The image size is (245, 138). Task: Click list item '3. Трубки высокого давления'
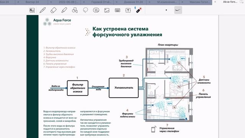[59, 54]
